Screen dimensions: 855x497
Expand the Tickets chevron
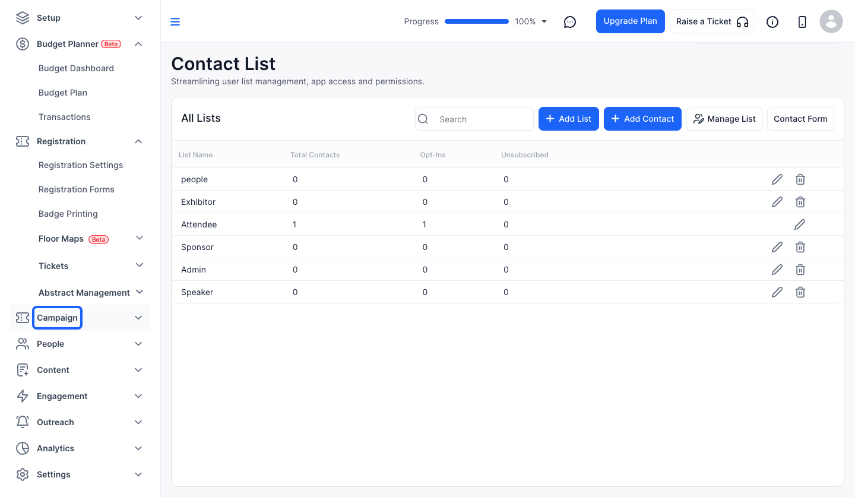[140, 265]
